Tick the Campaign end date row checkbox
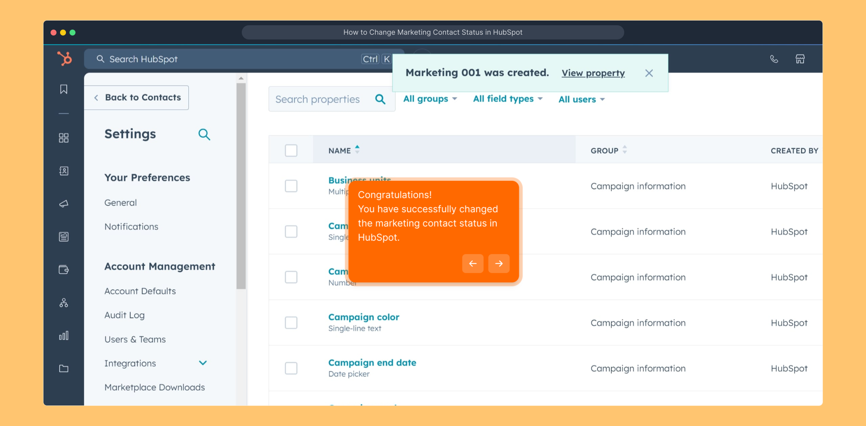This screenshot has width=866, height=426. pos(291,368)
